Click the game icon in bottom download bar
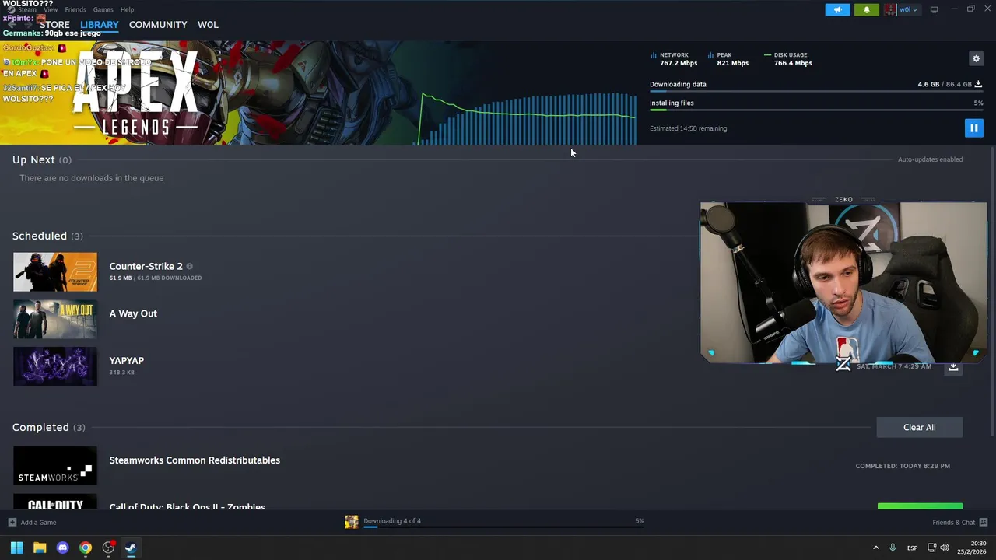This screenshot has width=996, height=560. pos(352,522)
